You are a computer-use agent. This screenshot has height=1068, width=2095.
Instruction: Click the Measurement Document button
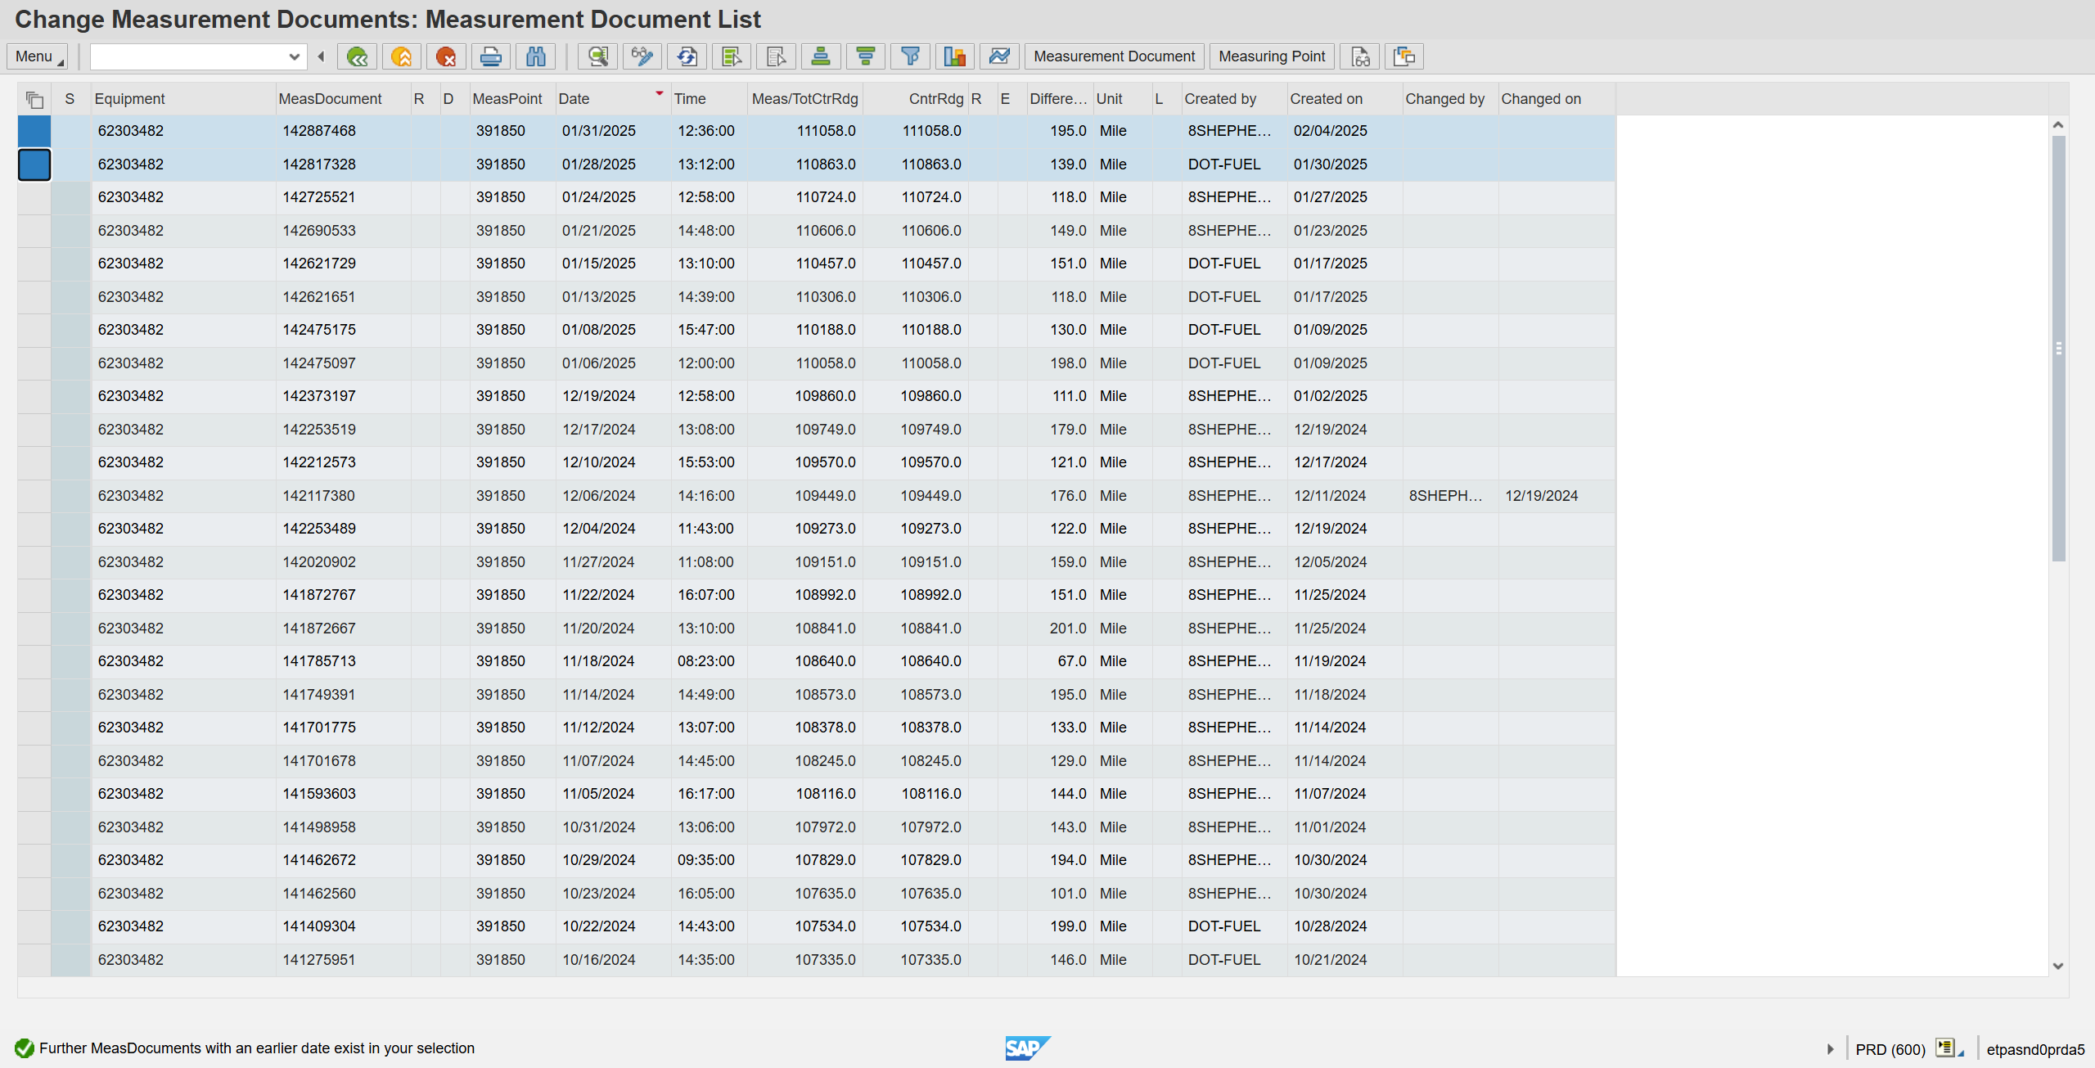(1114, 56)
